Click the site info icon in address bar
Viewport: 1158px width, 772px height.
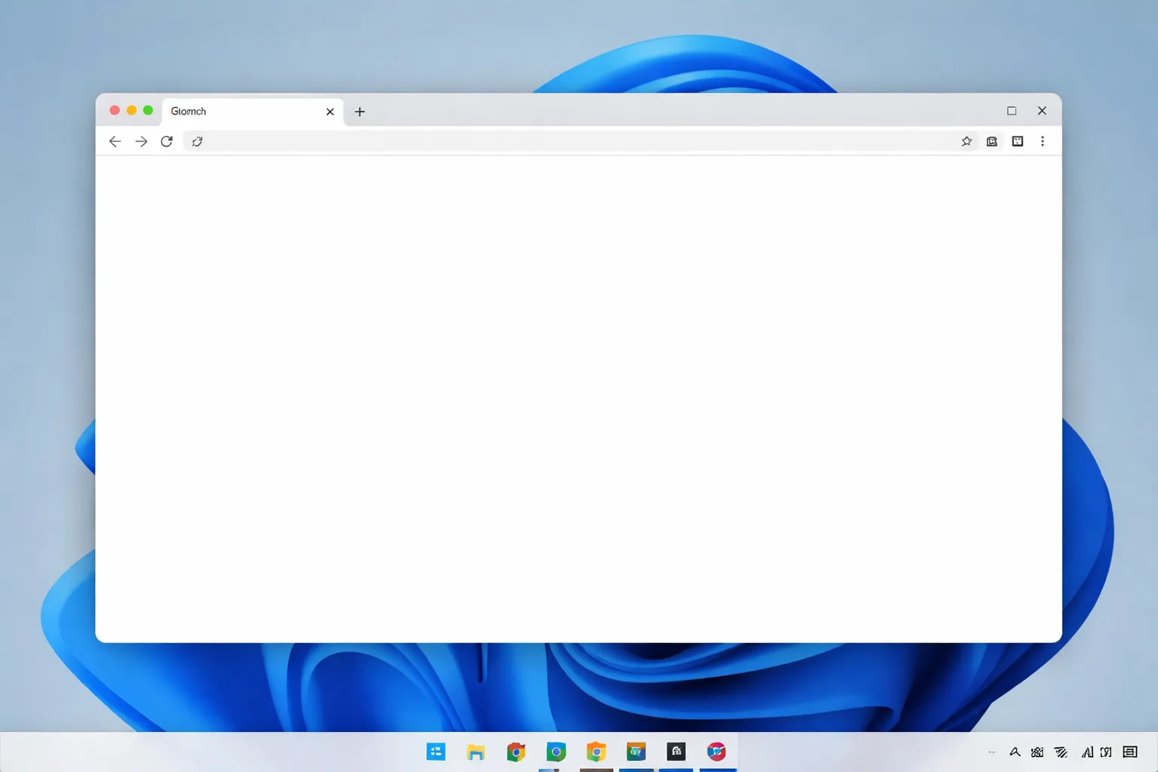(x=198, y=142)
